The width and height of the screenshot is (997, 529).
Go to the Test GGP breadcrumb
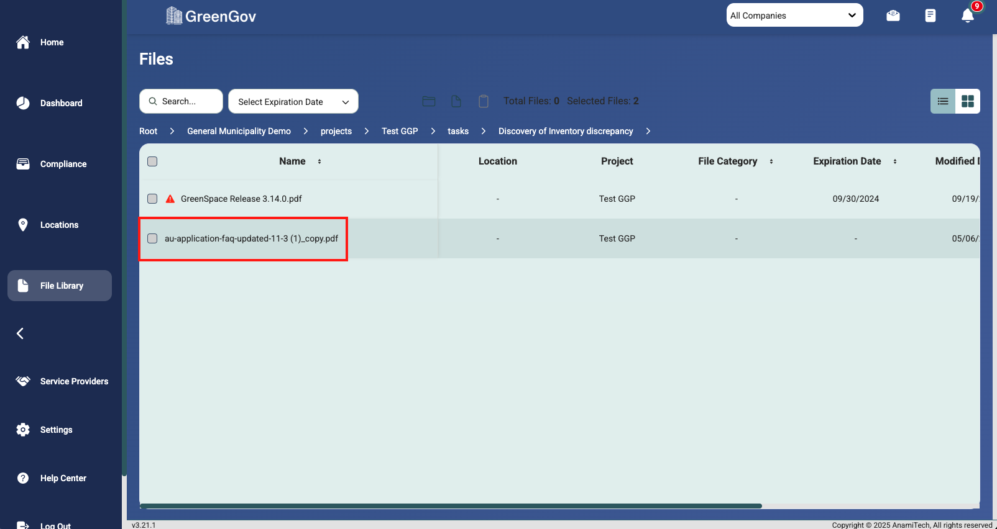tap(400, 131)
